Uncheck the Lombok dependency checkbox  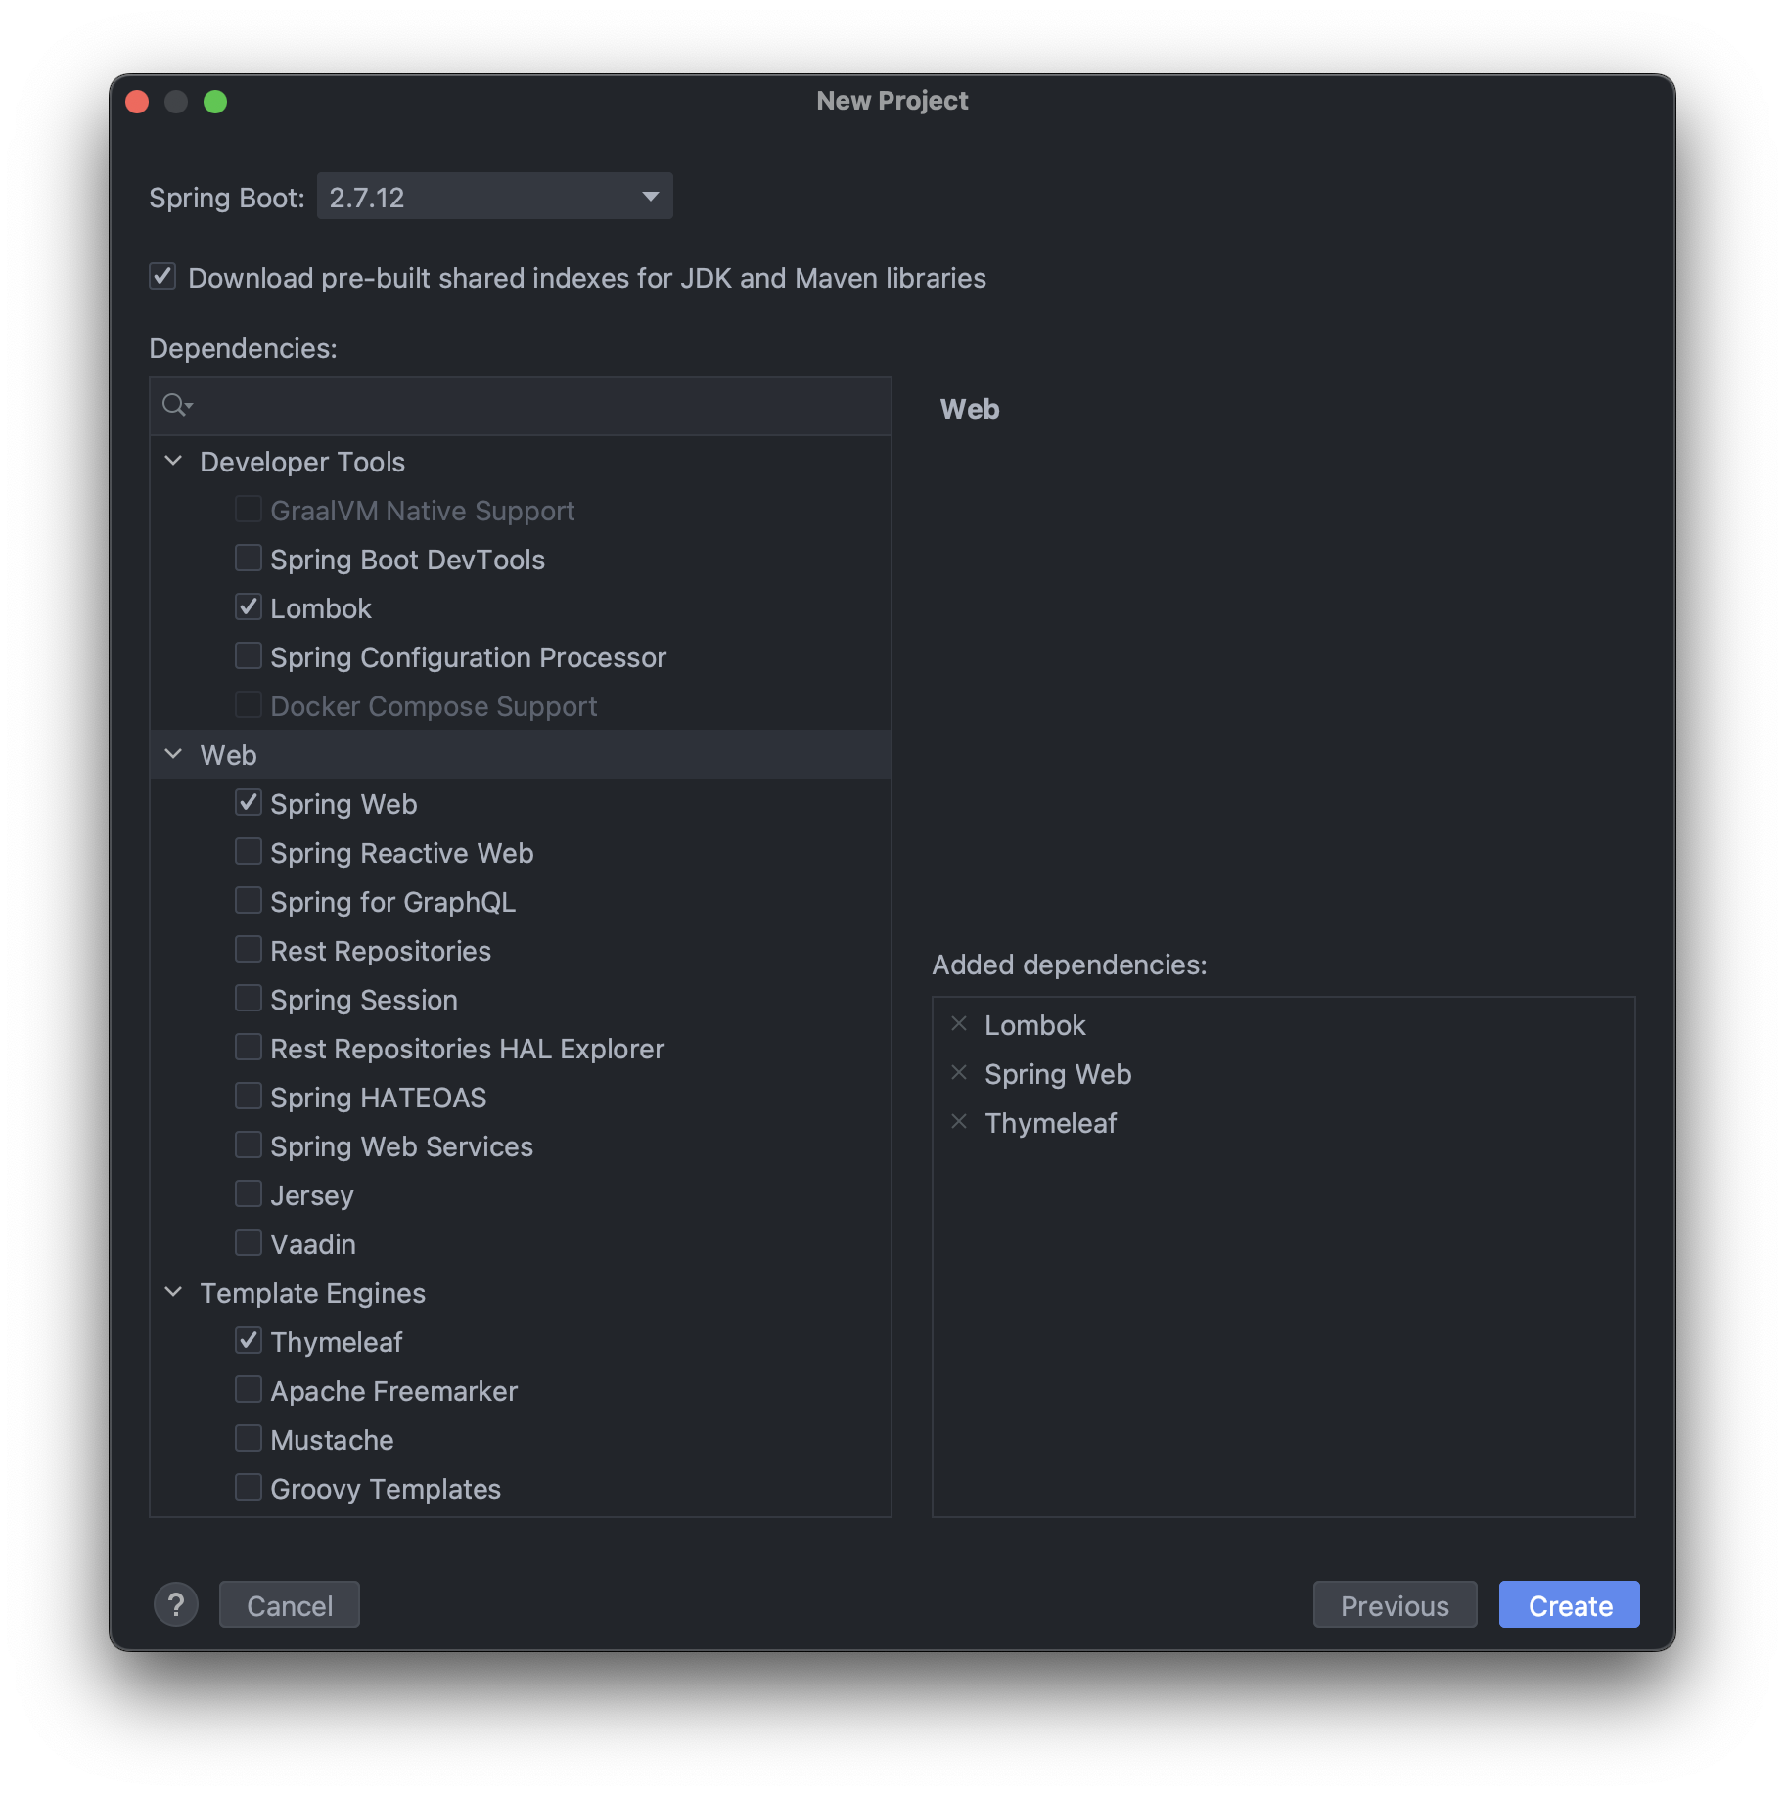click(x=249, y=607)
